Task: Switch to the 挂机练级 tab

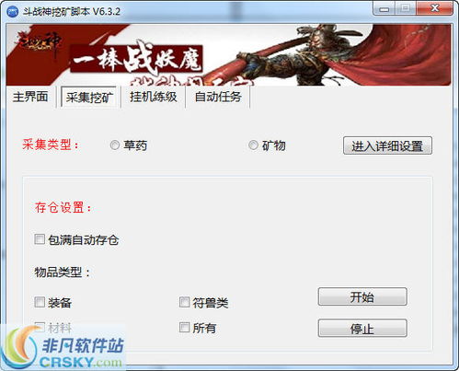Action: click(153, 97)
